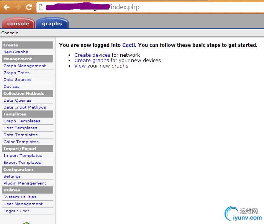Open User Management
The width and height of the screenshot is (264, 224).
coord(23,204)
